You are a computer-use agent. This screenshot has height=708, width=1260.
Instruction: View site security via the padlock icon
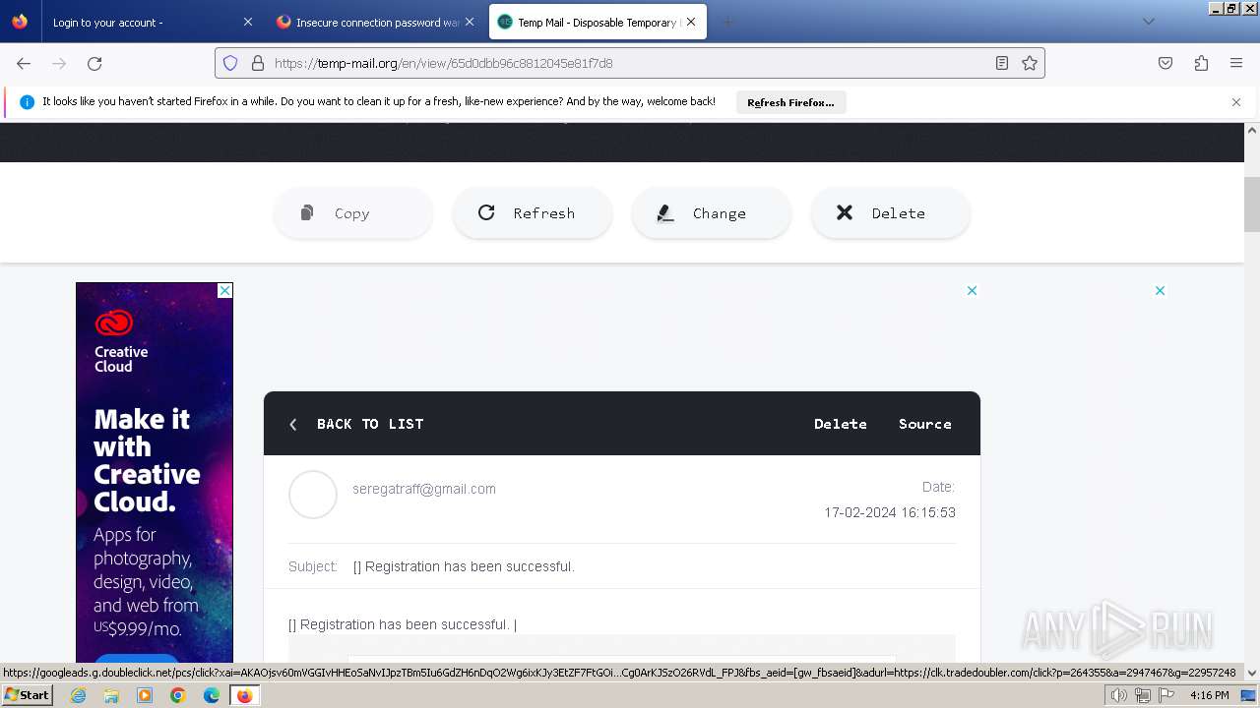coord(258,63)
